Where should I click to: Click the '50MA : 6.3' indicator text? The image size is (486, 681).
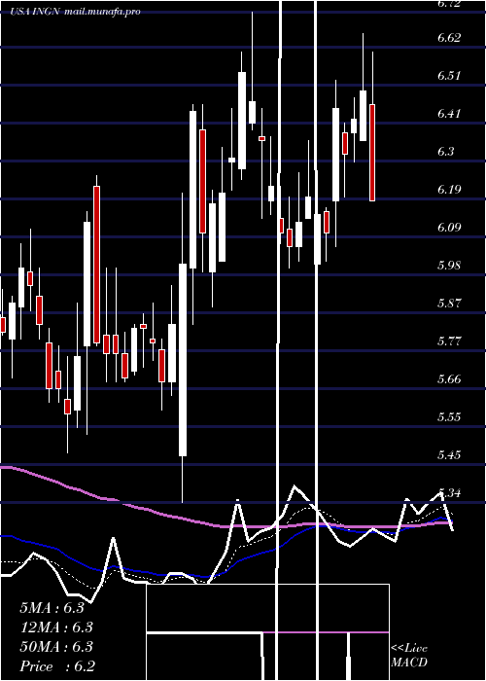click(56, 647)
